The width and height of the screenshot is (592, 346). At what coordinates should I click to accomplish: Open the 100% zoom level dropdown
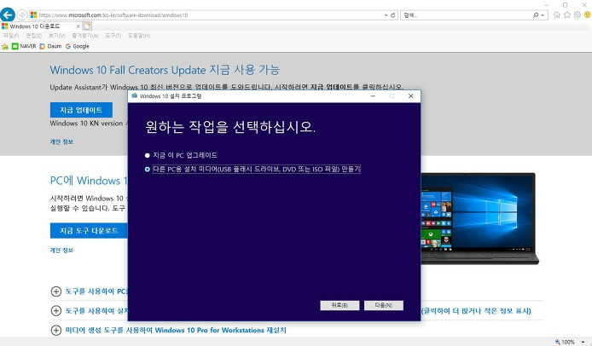(583, 342)
